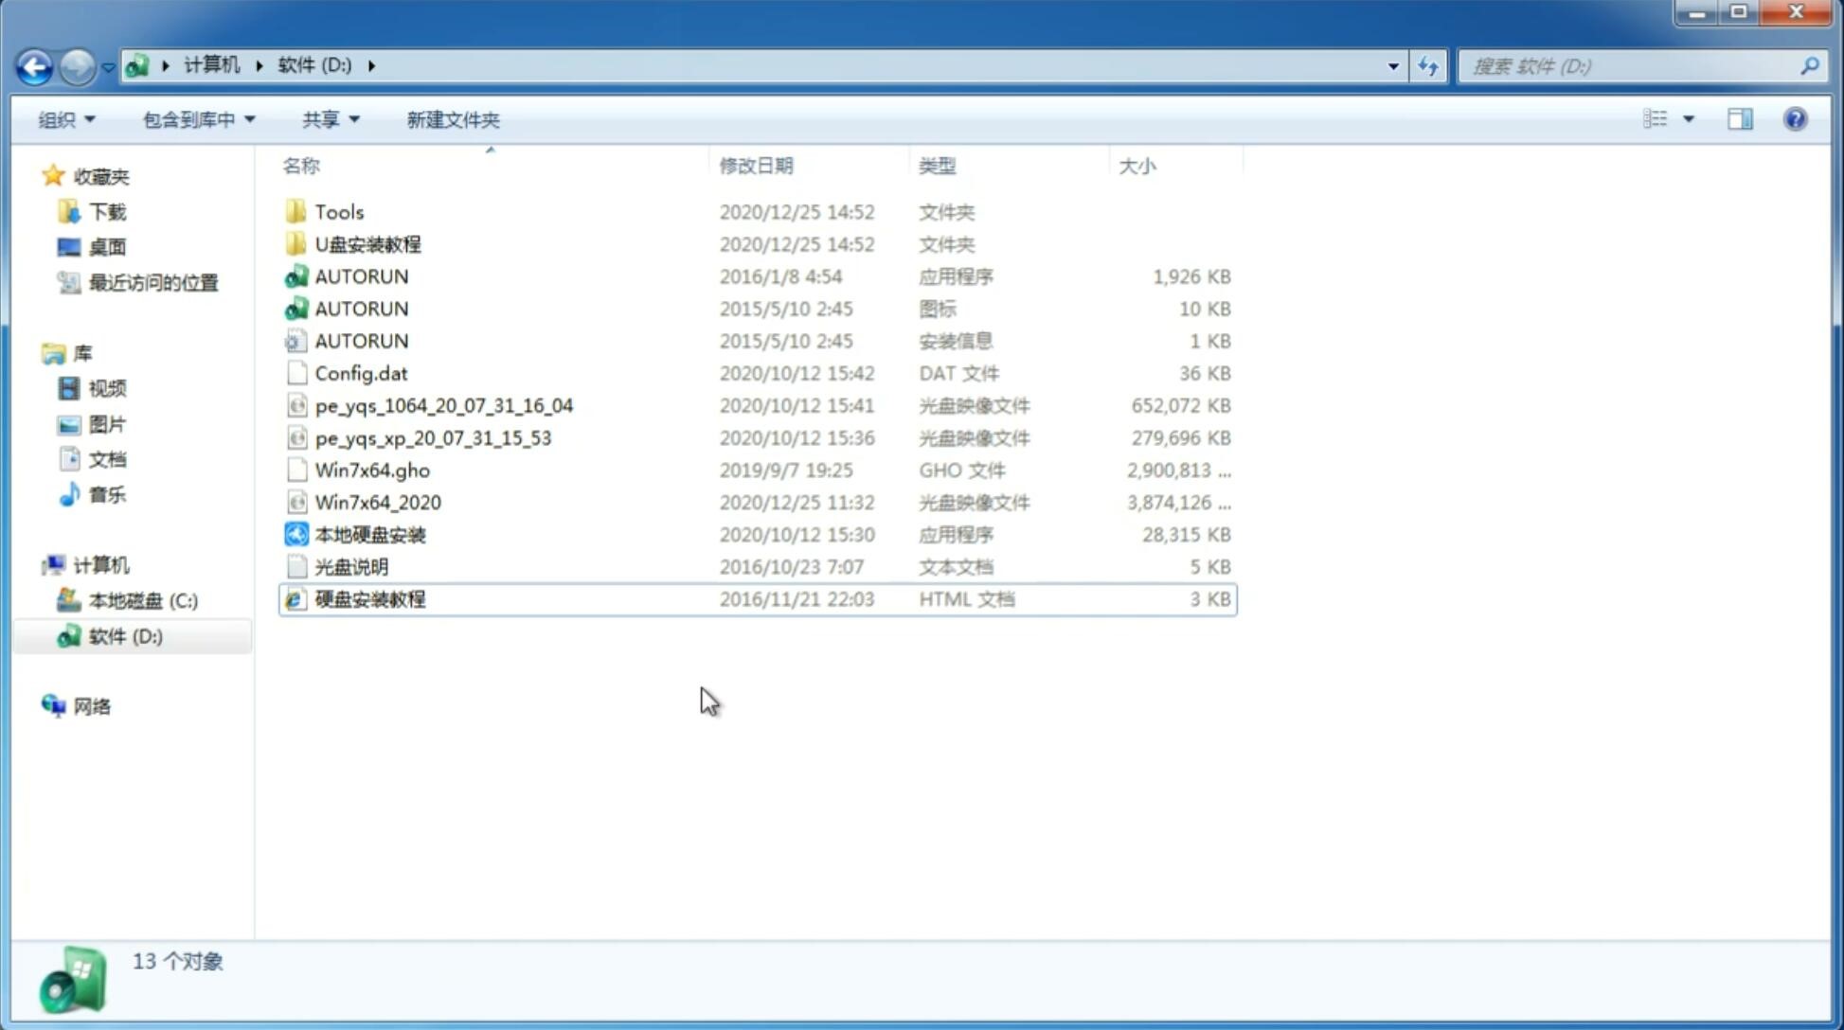Launch 本地硬盘安装 application
The height and width of the screenshot is (1030, 1844).
pos(368,533)
